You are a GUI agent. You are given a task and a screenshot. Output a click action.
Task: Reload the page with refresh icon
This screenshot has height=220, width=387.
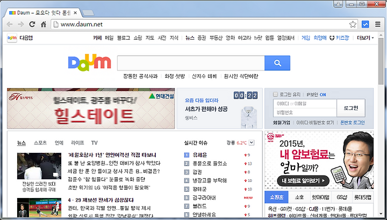32,24
